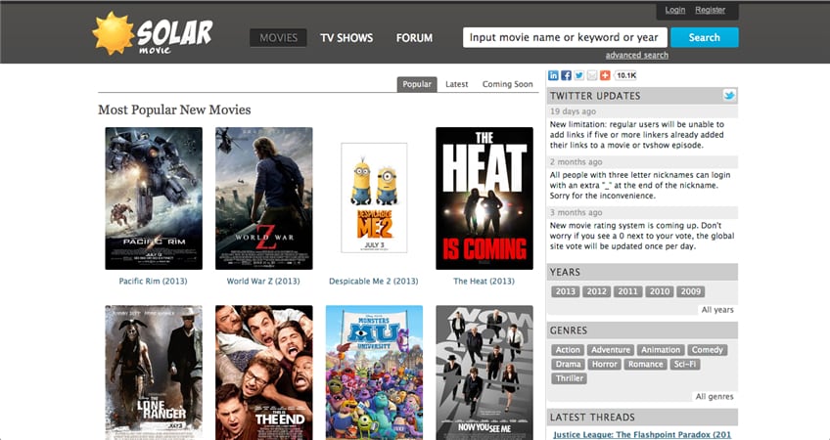Select the Adventure genre tag
Screen dimensions: 830x440
pos(611,350)
